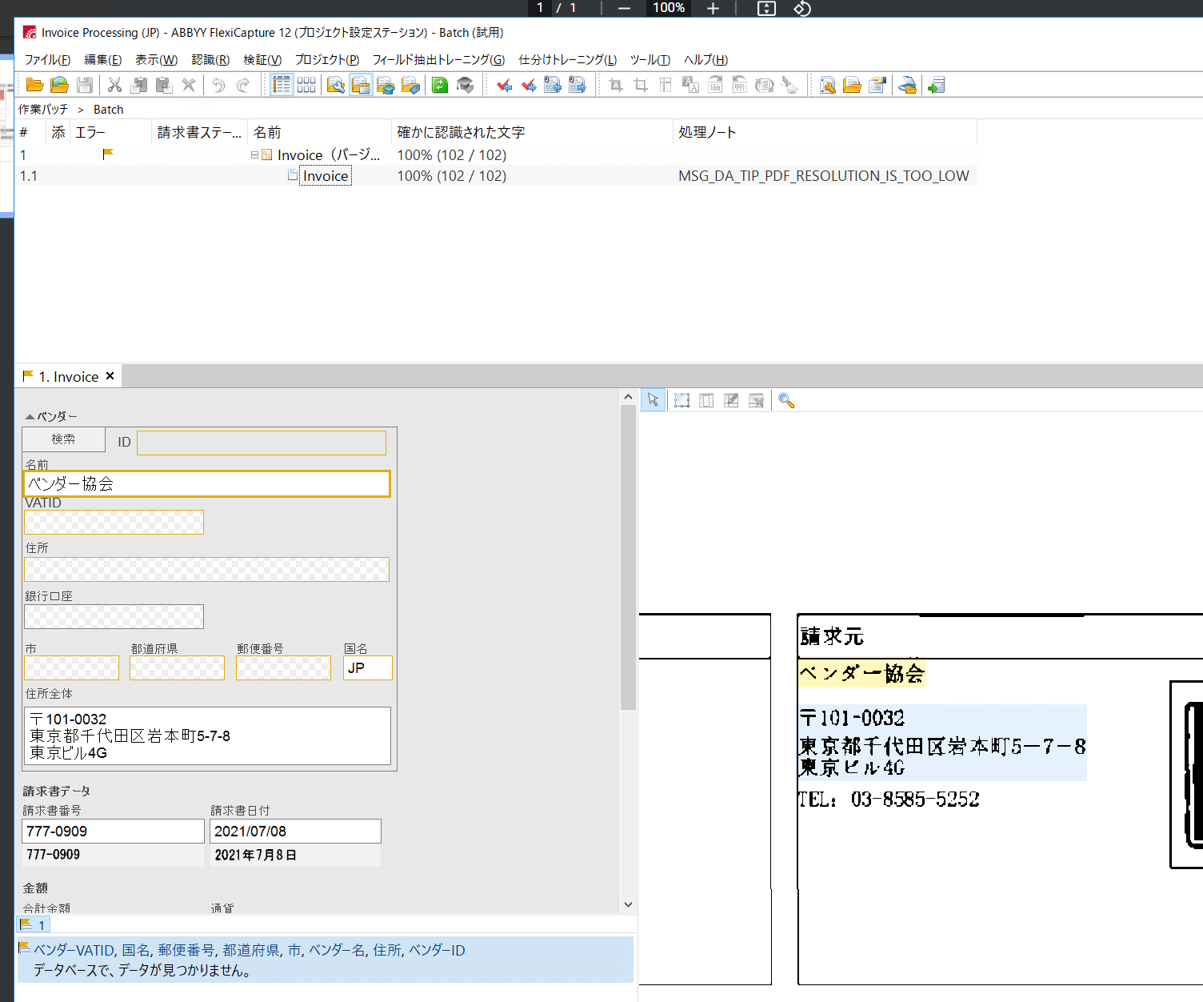The height and width of the screenshot is (1002, 1203).
Task: Click the Batch breadcrumb link
Action: pyautogui.click(x=108, y=110)
